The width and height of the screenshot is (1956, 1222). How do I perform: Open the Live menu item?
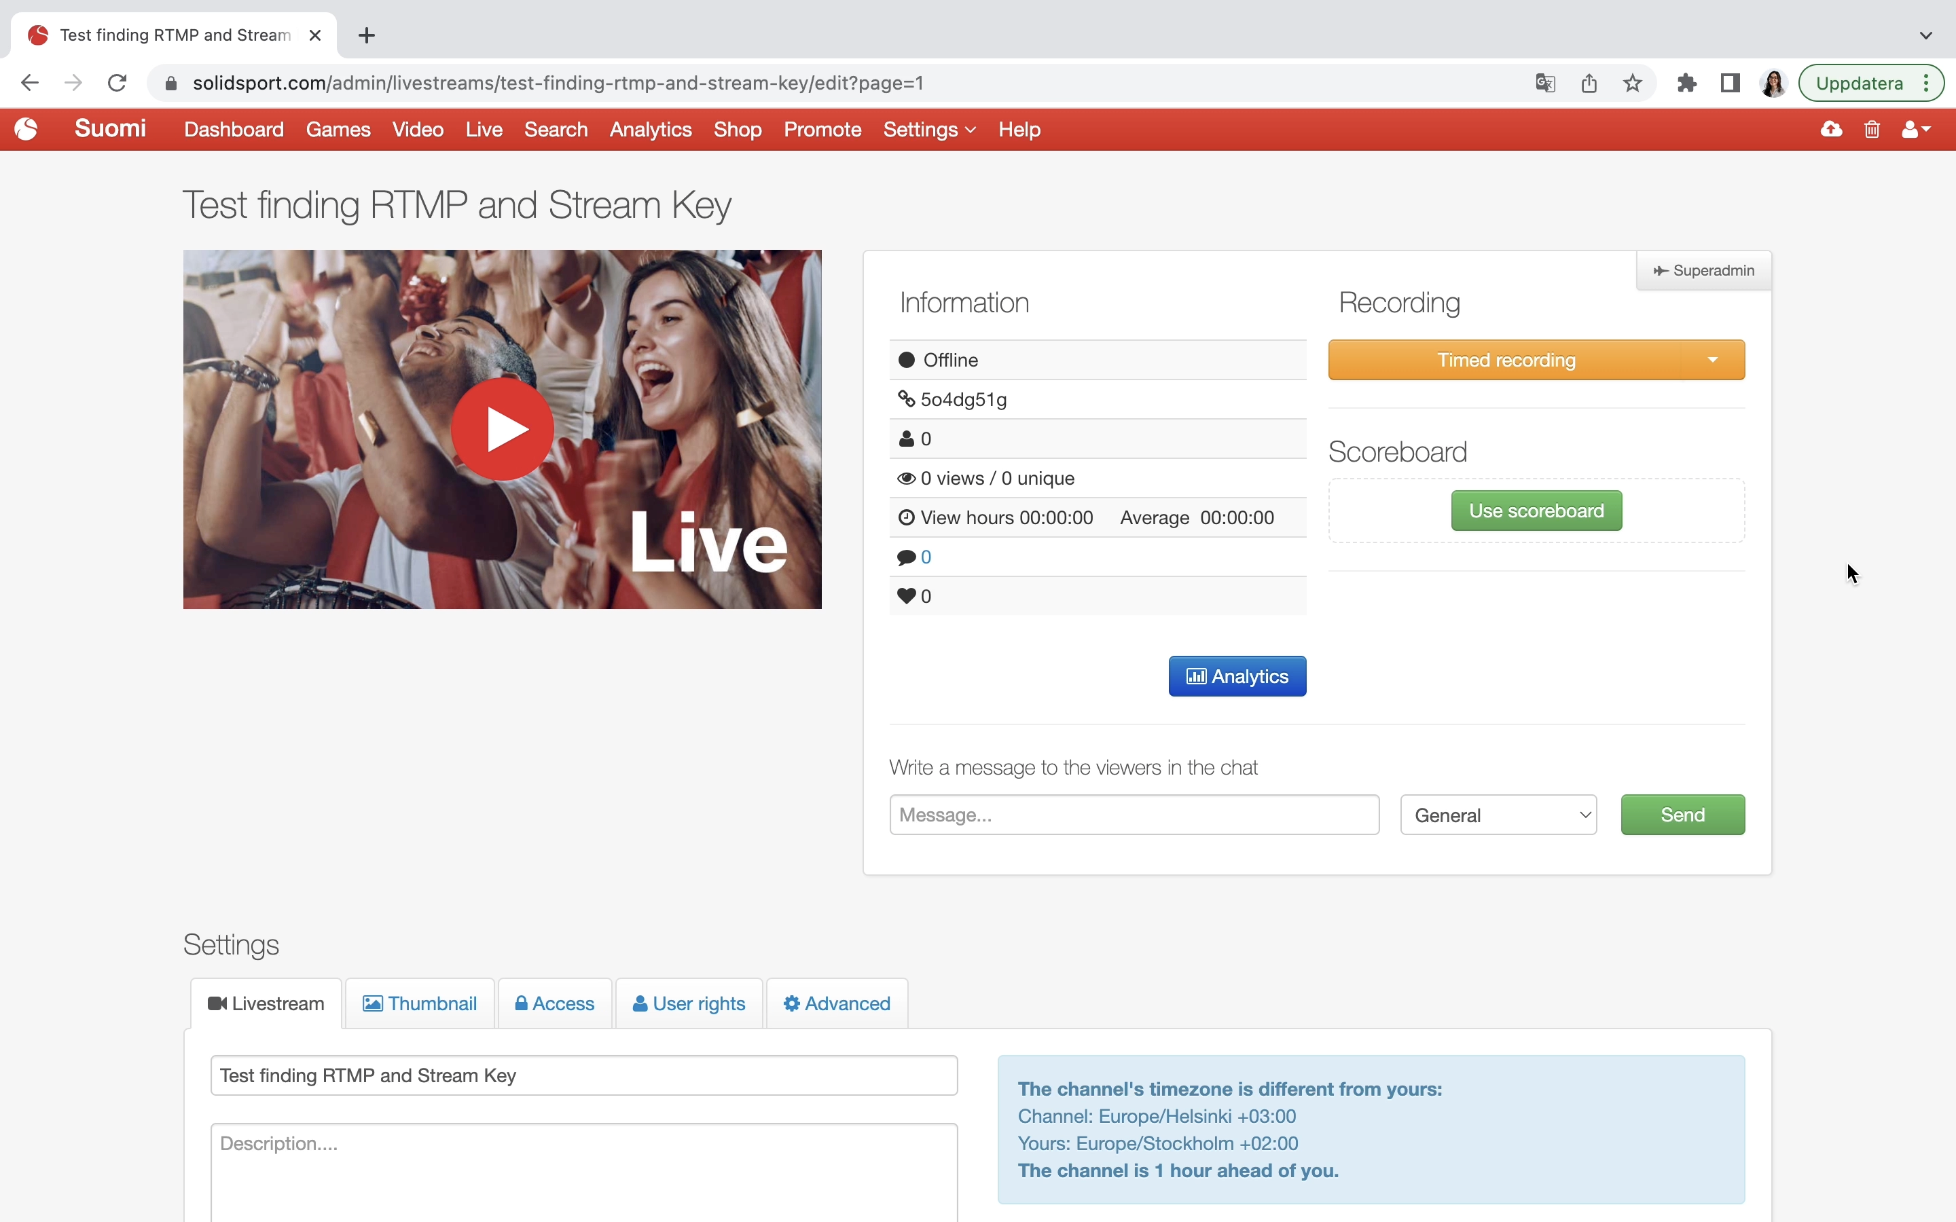(484, 129)
